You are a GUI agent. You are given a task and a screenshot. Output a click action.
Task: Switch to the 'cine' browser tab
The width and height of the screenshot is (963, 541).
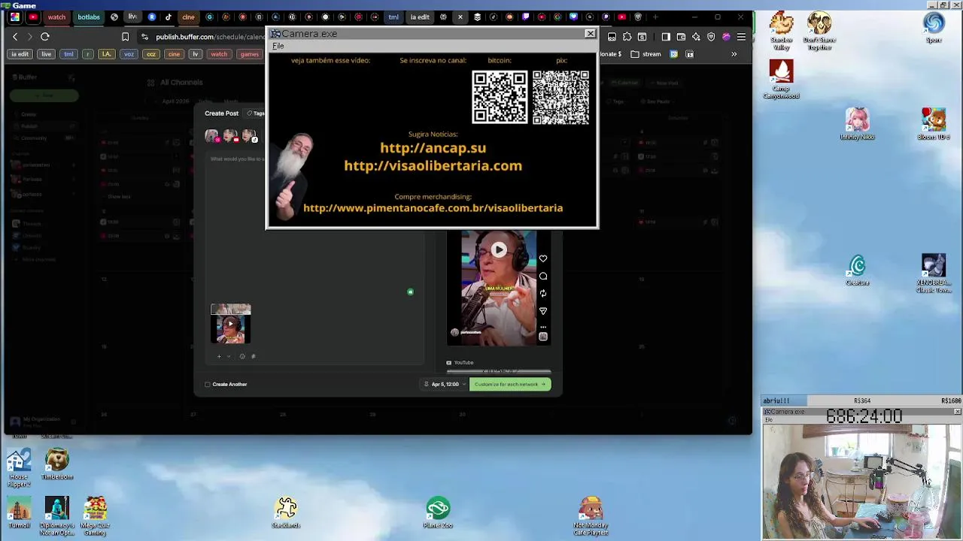click(x=188, y=17)
